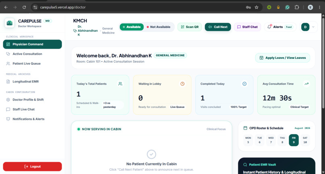Bookmark this page with the star icon

pos(256,7)
